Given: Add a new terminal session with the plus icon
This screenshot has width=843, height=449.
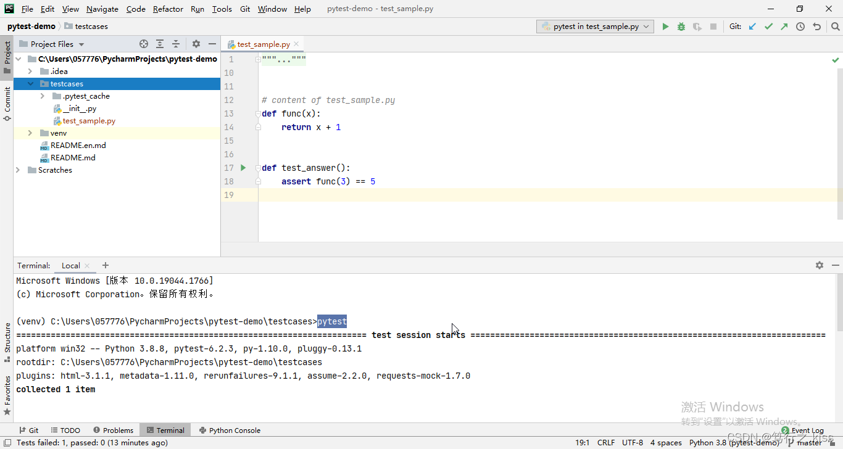Looking at the screenshot, I should (106, 265).
